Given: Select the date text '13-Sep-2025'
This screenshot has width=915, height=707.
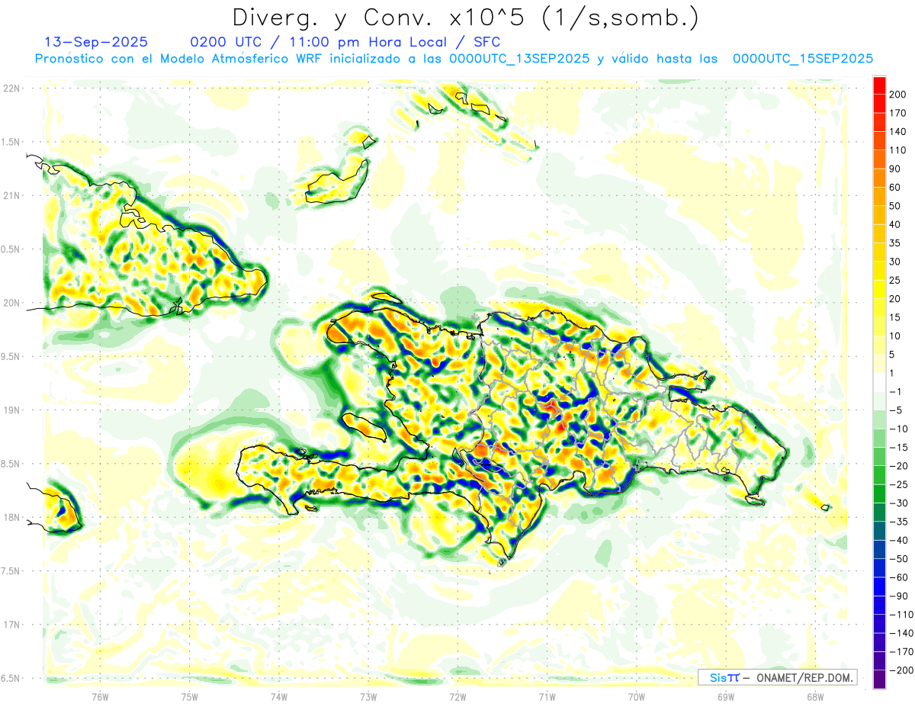Looking at the screenshot, I should click(x=96, y=41).
